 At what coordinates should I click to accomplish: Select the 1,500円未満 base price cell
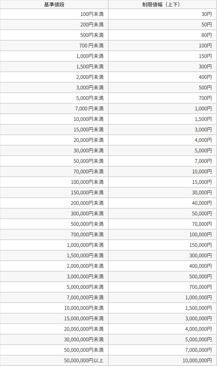click(x=90, y=67)
